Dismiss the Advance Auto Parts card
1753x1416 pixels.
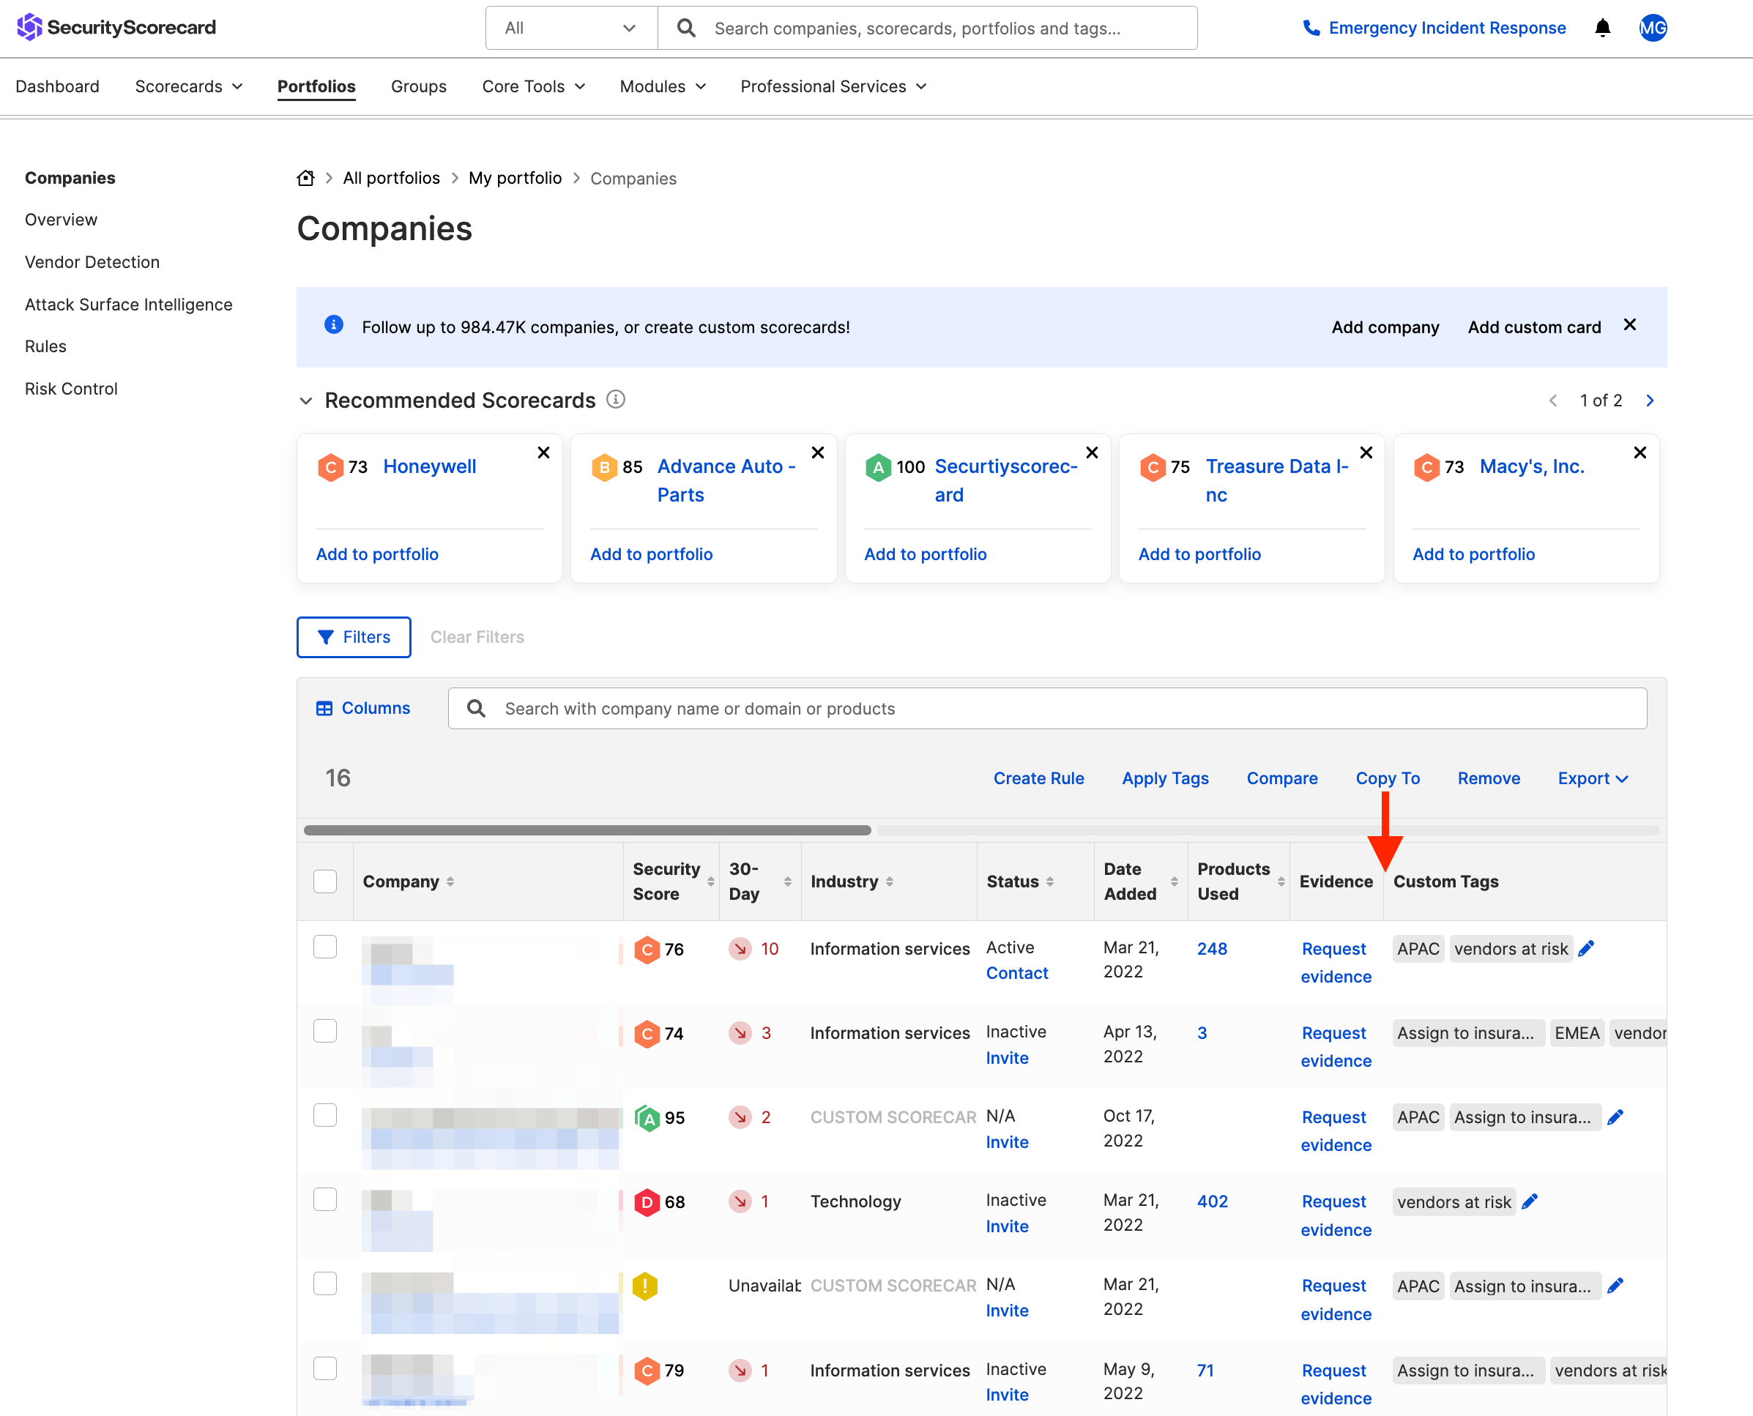pyautogui.click(x=817, y=452)
